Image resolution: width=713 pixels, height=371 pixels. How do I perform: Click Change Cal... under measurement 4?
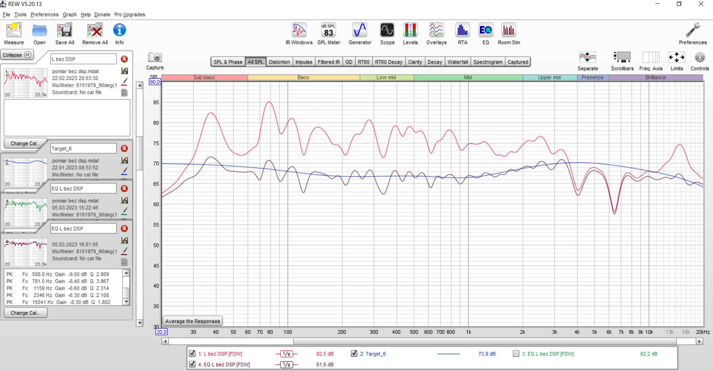[25, 313]
